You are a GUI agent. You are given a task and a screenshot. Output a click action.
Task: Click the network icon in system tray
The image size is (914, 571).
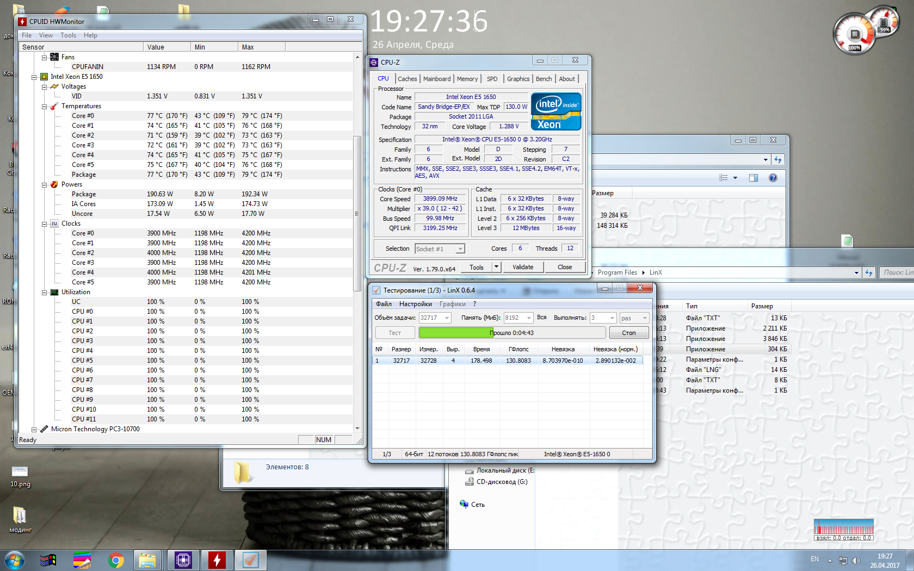843,560
